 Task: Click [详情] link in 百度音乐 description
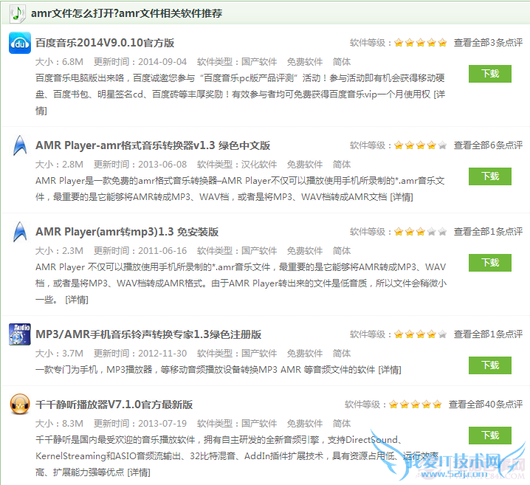pos(439,94)
